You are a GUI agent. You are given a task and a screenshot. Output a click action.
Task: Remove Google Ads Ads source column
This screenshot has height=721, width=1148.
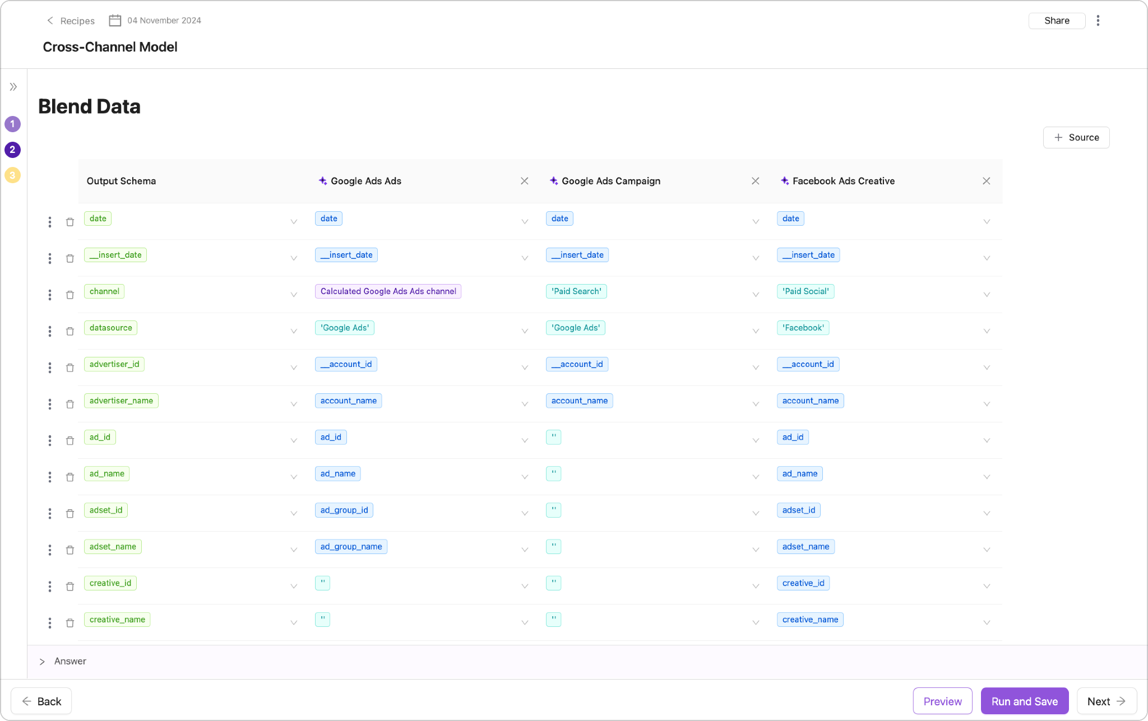pos(524,181)
